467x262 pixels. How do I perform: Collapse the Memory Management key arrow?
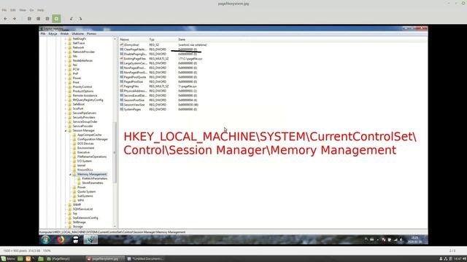click(70, 175)
